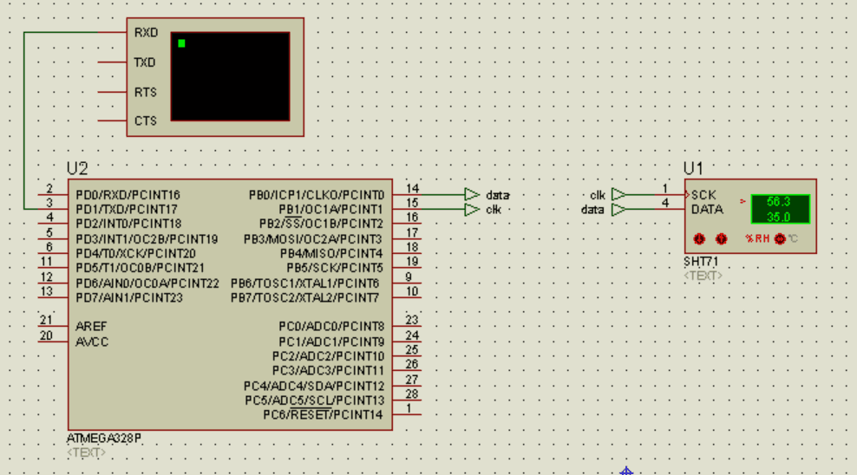Click the clk output terminal arrow near PB1

coord(472,210)
